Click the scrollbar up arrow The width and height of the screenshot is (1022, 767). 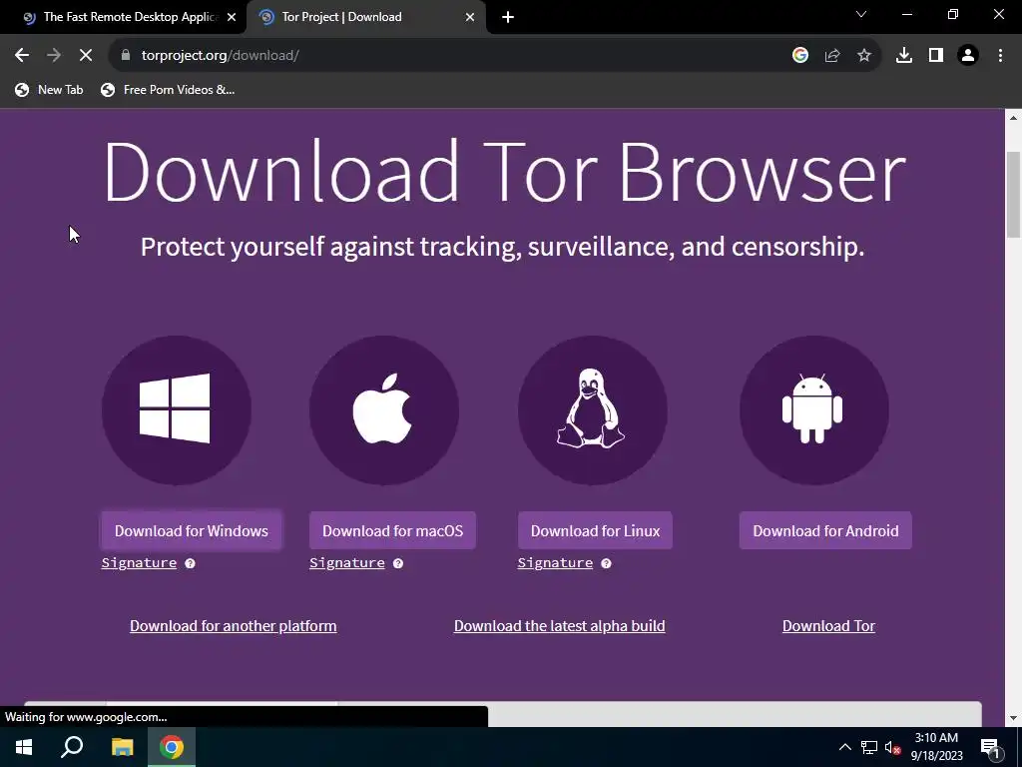pyautogui.click(x=1013, y=118)
